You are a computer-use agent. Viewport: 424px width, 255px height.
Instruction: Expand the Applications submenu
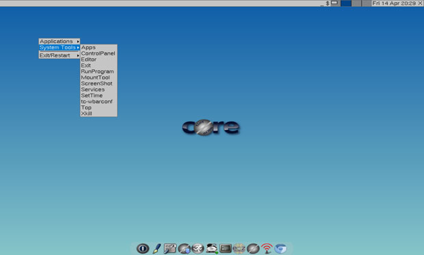click(59, 42)
